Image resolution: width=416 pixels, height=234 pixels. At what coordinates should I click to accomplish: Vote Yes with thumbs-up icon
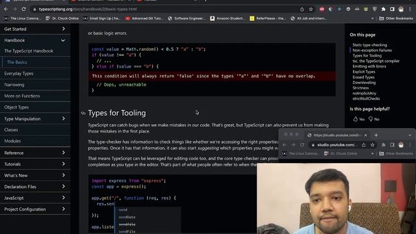coord(356,119)
